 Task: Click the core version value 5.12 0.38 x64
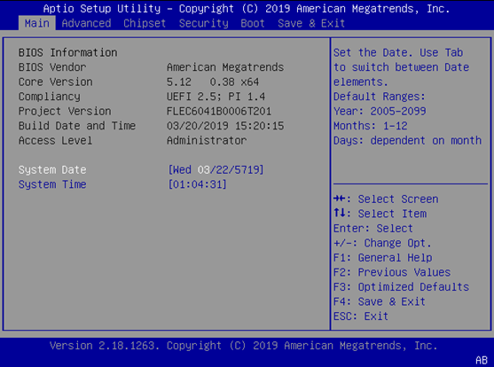pos(213,82)
